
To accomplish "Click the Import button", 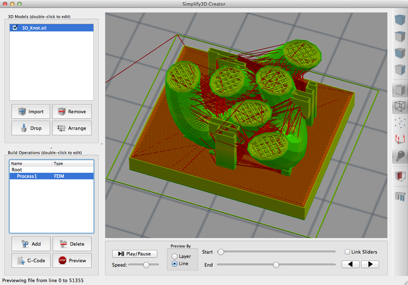I will 31,112.
